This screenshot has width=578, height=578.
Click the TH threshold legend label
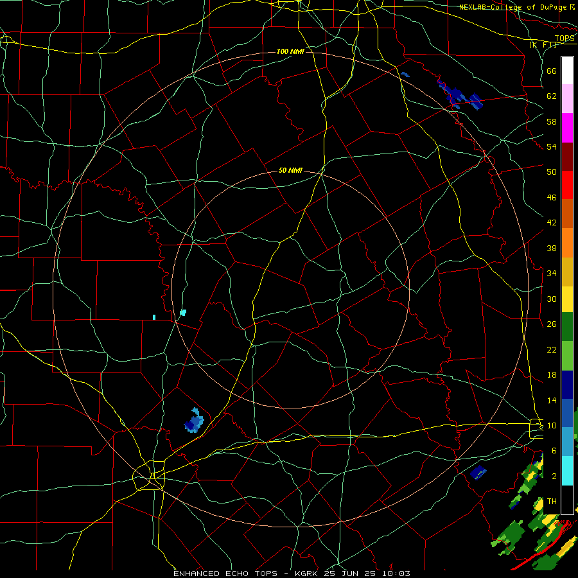pos(552,502)
